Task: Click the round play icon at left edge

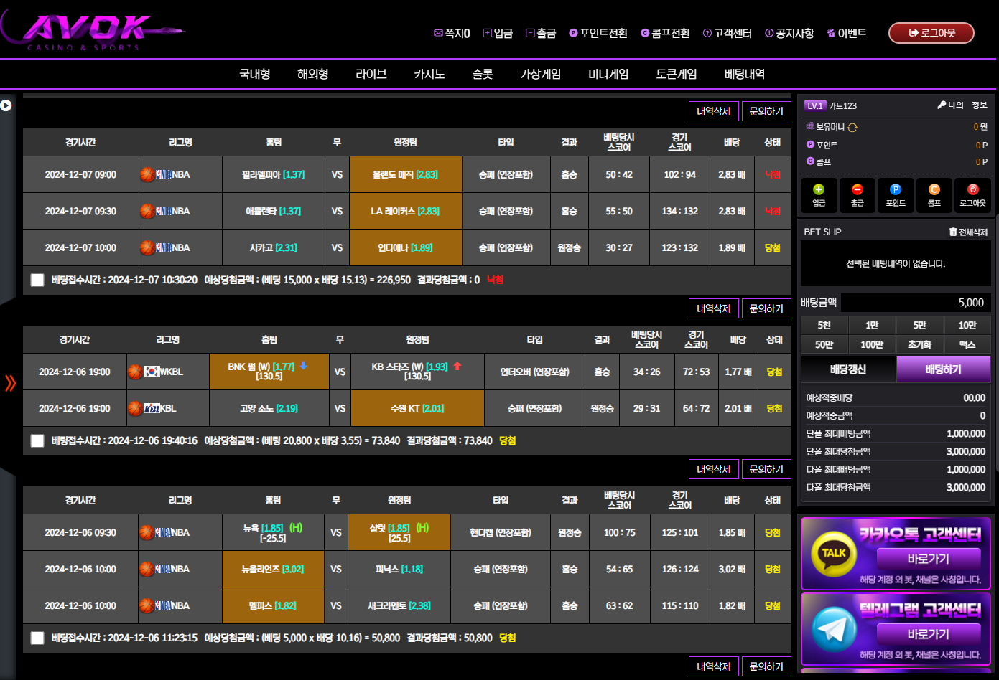Action: pos(6,105)
